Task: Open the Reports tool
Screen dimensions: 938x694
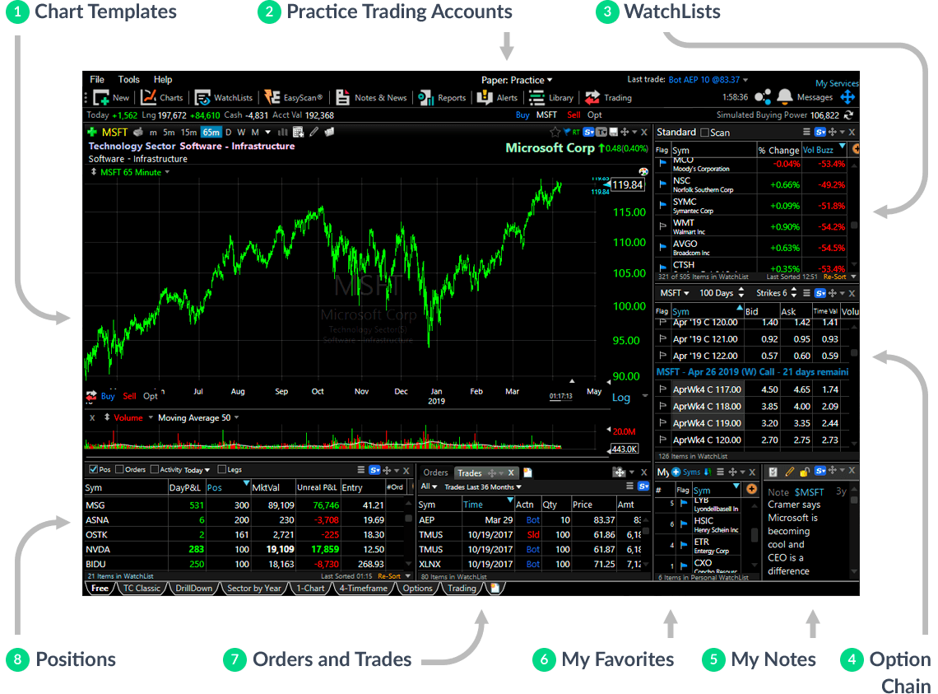Action: click(x=453, y=97)
